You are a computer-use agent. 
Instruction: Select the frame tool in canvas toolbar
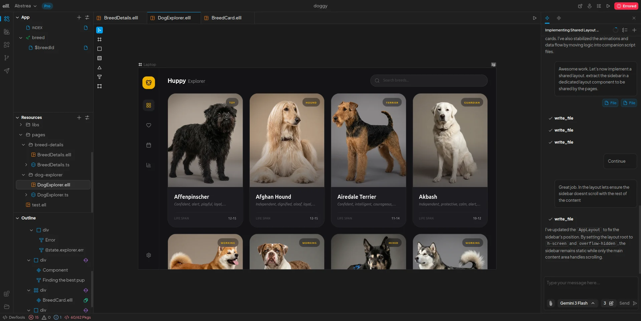click(99, 39)
